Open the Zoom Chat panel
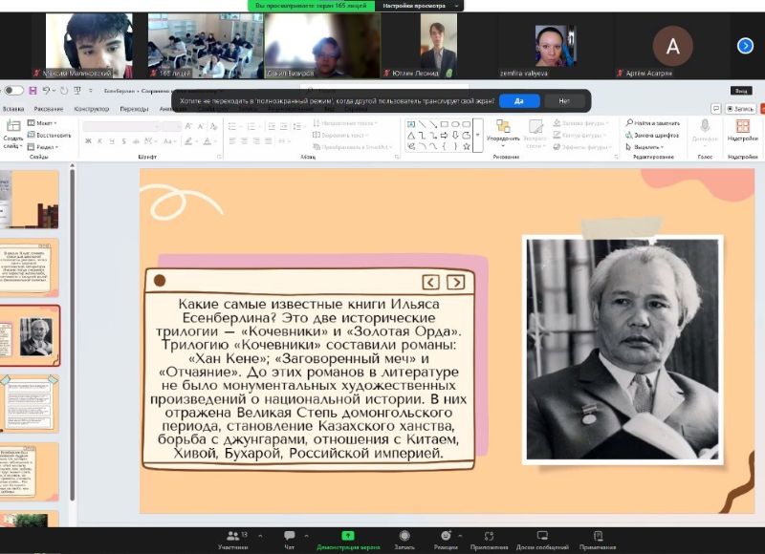 click(289, 537)
